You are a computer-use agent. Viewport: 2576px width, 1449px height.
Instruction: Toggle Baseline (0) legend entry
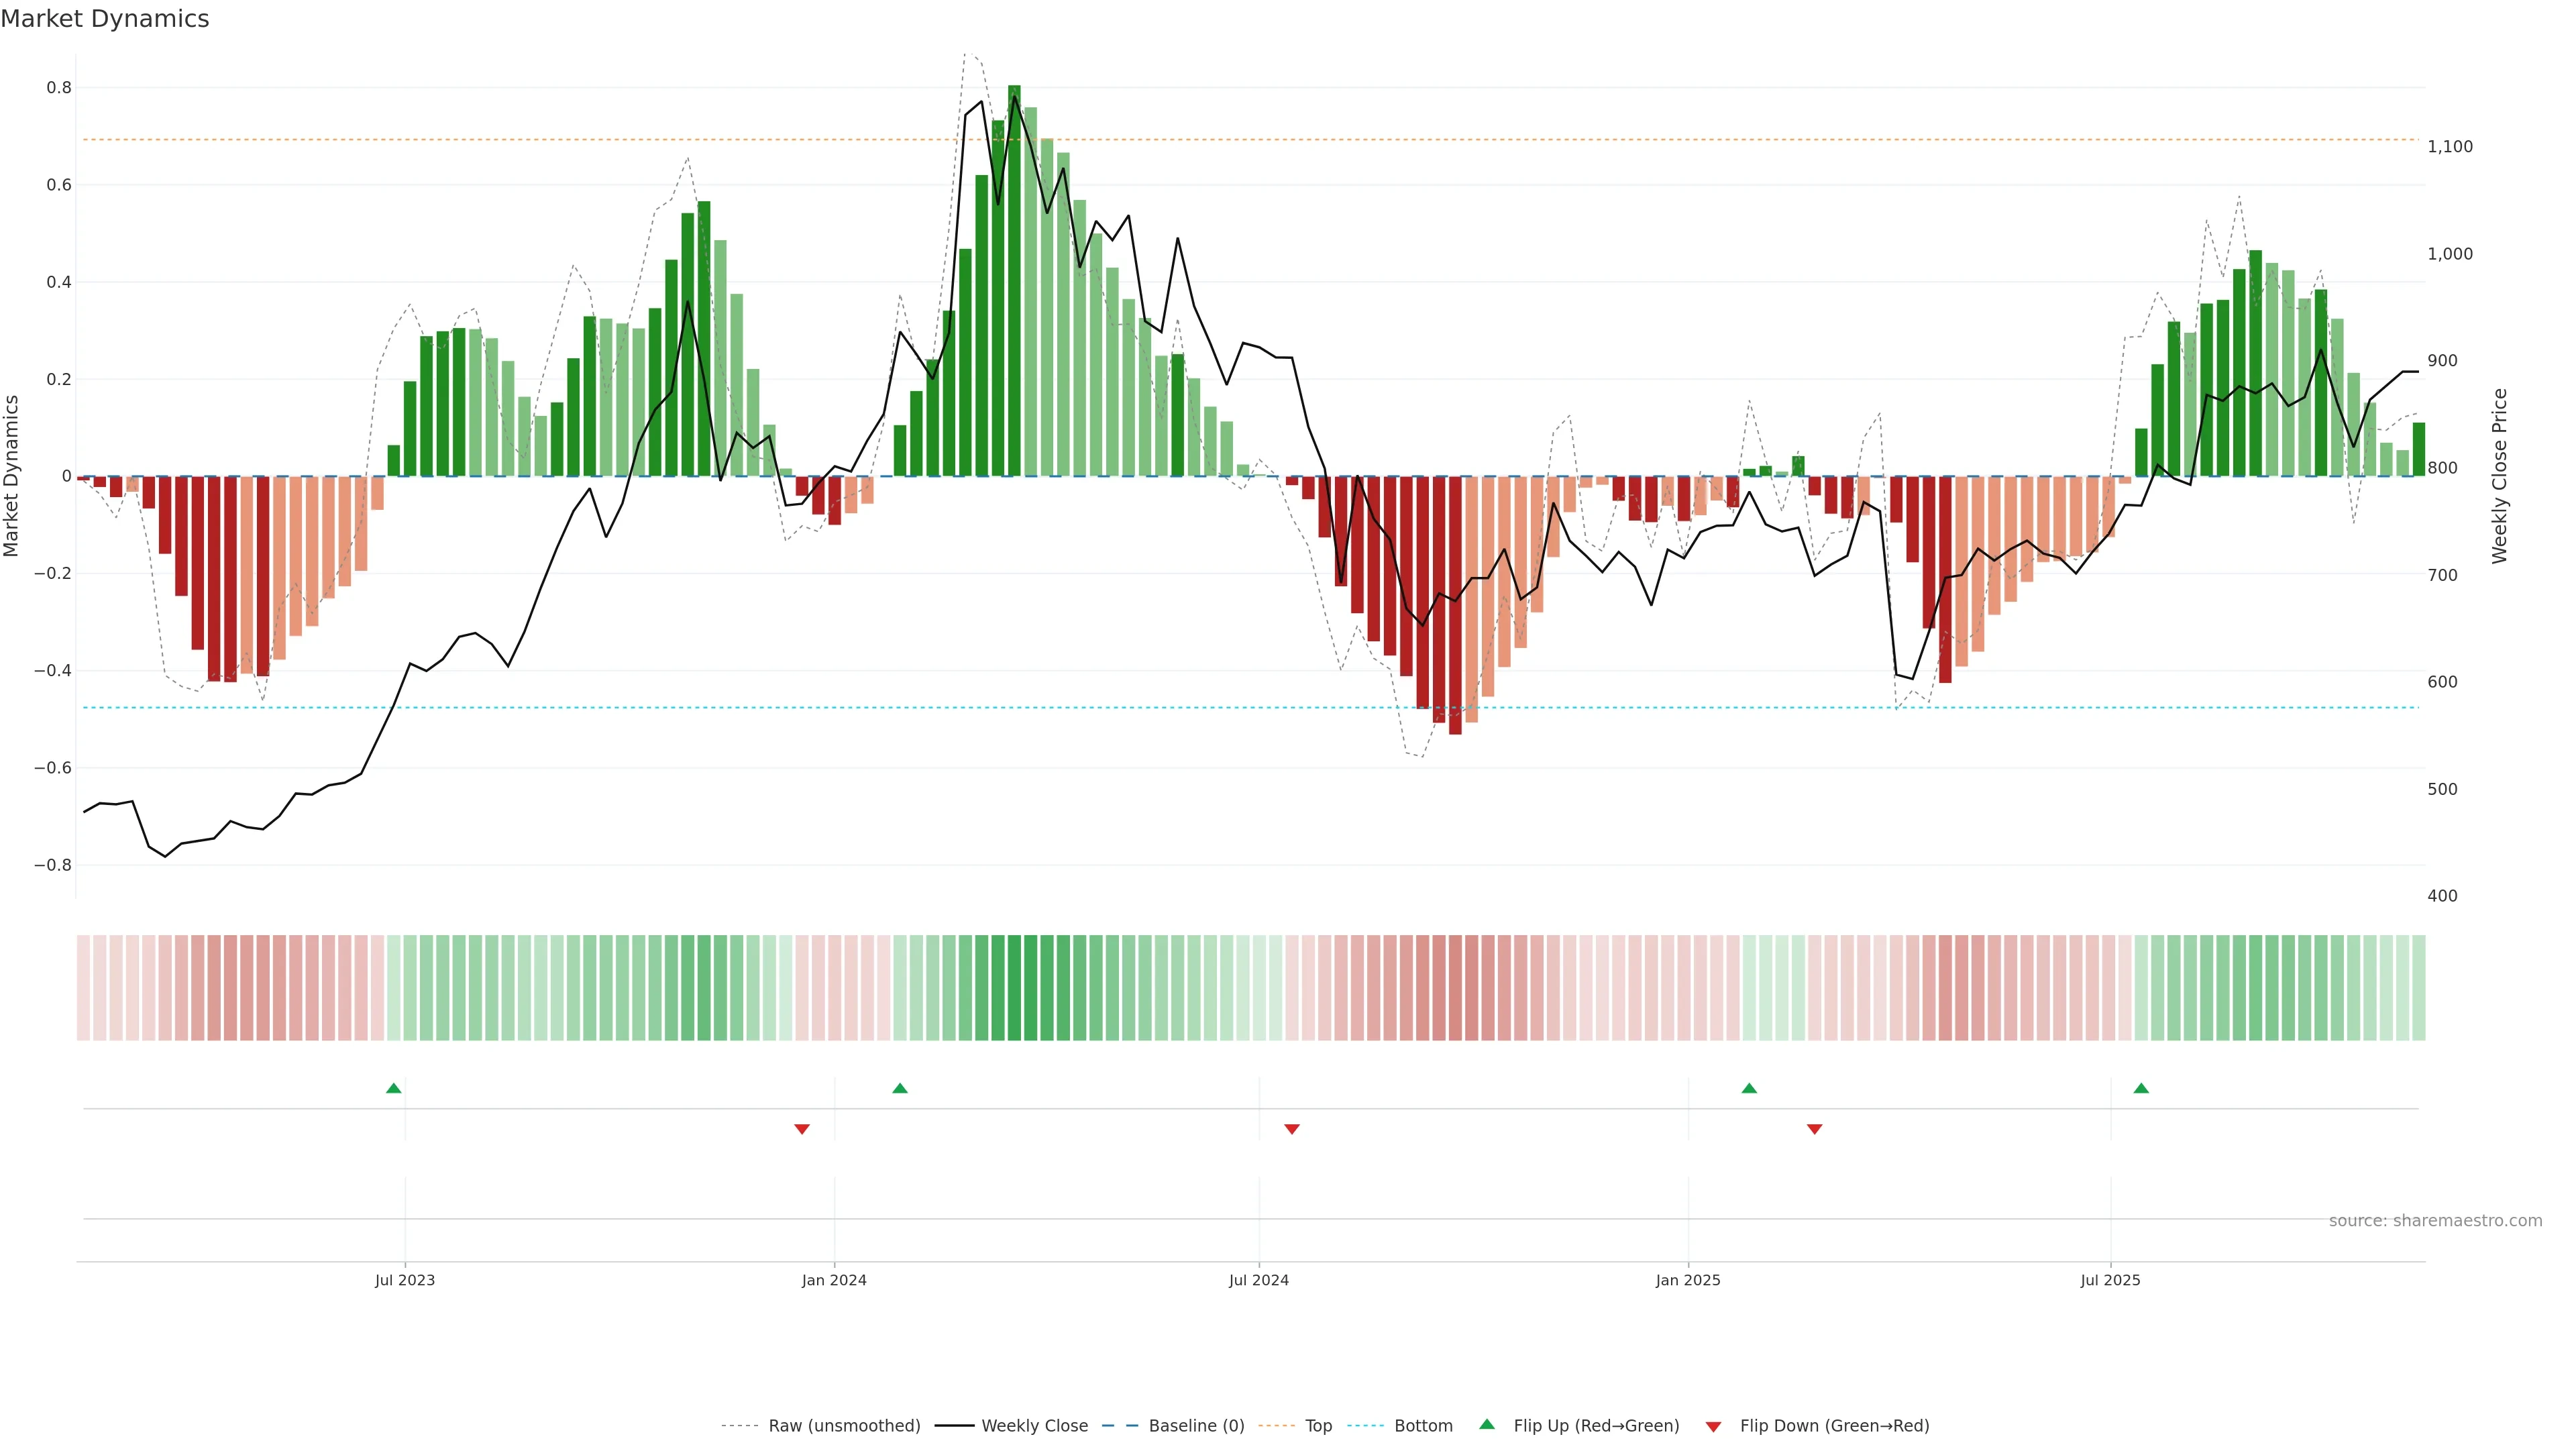1196,1426
